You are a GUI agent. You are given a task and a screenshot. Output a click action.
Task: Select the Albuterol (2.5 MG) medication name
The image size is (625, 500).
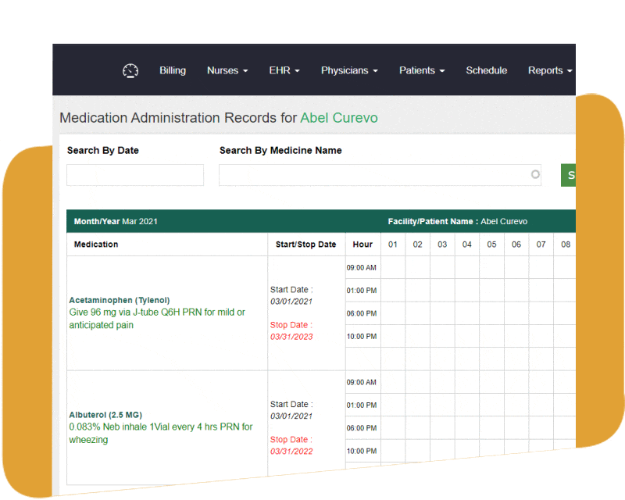pyautogui.click(x=105, y=414)
